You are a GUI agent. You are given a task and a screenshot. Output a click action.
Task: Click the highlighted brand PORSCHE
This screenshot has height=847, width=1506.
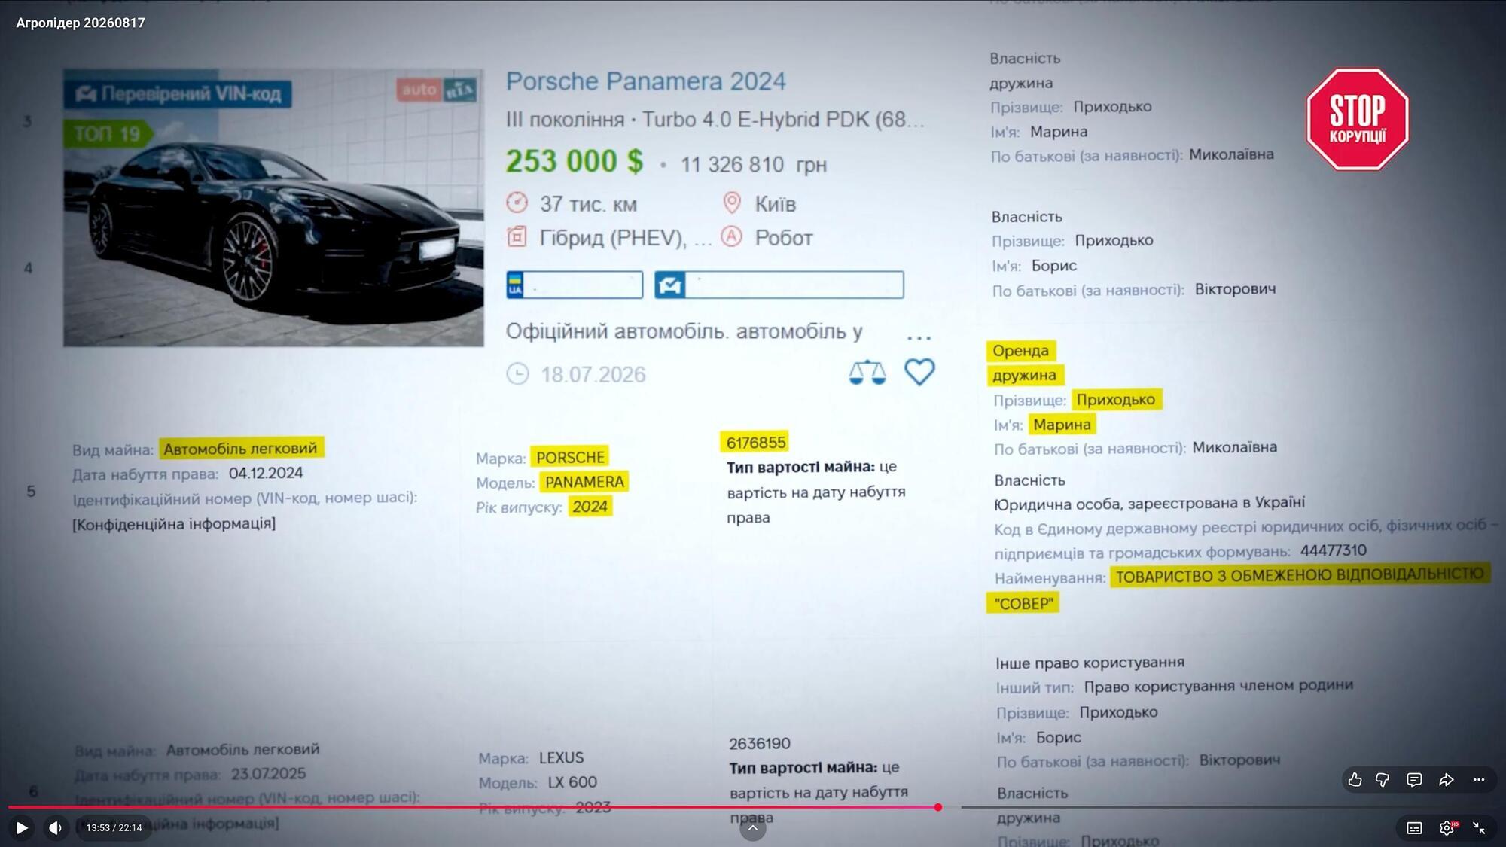pyautogui.click(x=570, y=457)
